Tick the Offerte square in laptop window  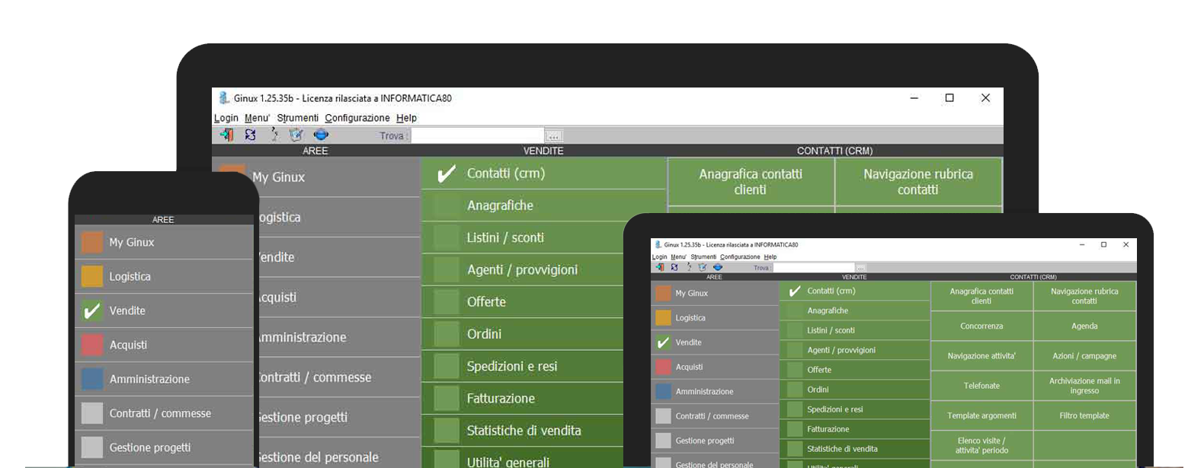pos(447,302)
